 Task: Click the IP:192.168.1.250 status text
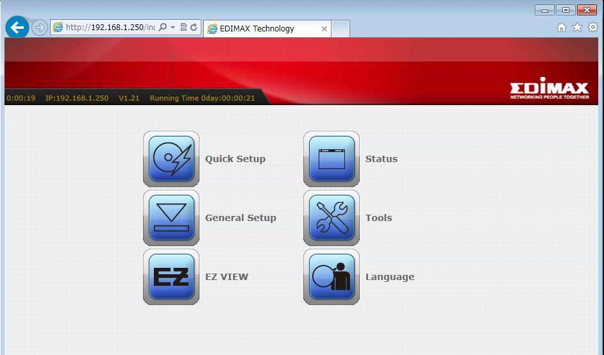pos(77,98)
